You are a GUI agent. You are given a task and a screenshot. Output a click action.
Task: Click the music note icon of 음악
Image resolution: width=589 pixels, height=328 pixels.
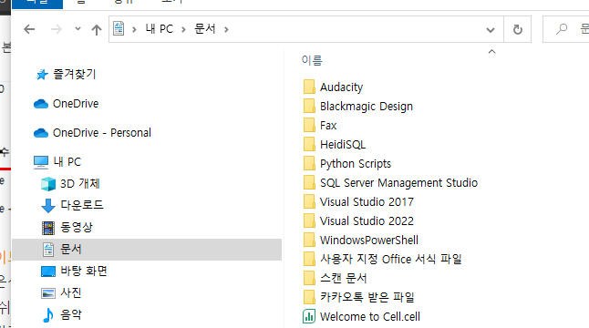pyautogui.click(x=47, y=315)
